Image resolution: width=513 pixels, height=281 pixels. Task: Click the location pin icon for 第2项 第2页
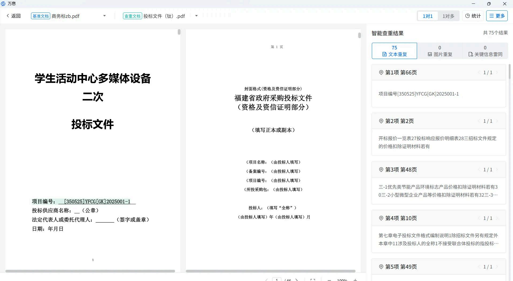(x=381, y=121)
